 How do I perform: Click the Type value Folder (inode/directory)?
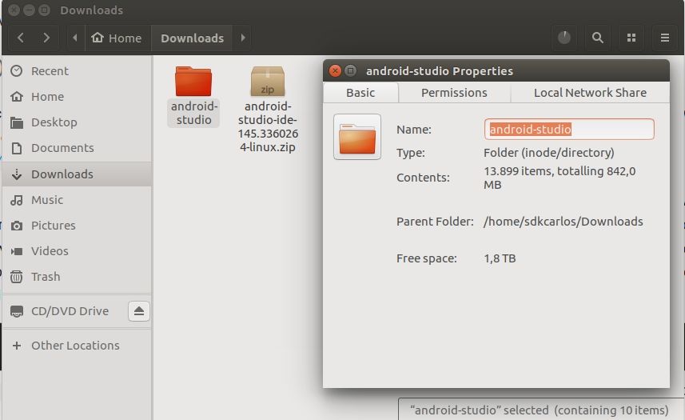548,153
